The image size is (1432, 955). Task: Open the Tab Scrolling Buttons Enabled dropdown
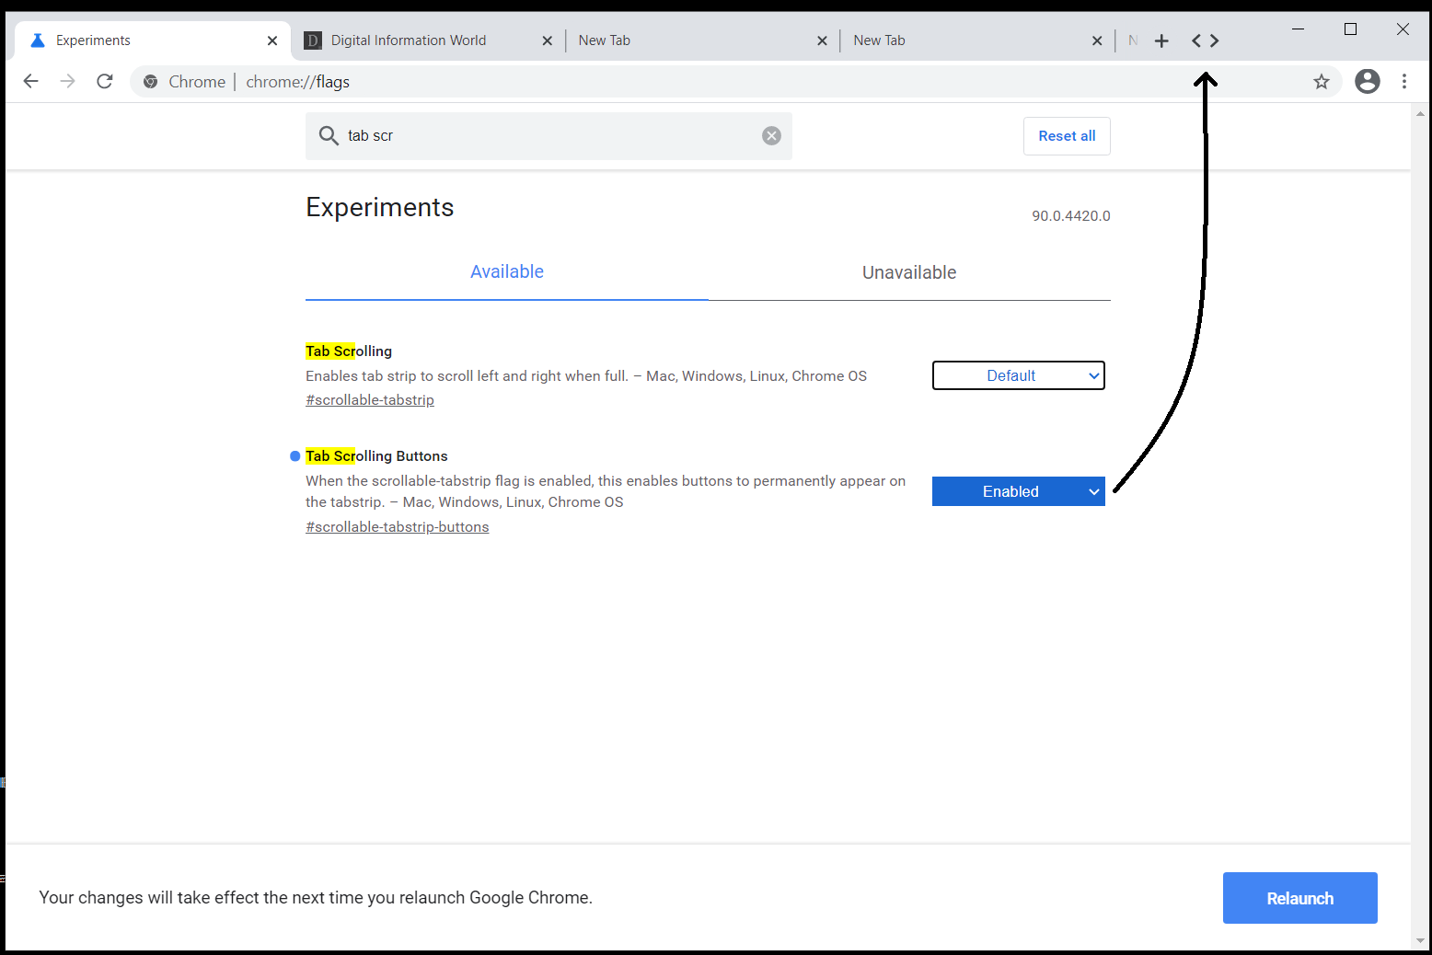pyautogui.click(x=1018, y=490)
